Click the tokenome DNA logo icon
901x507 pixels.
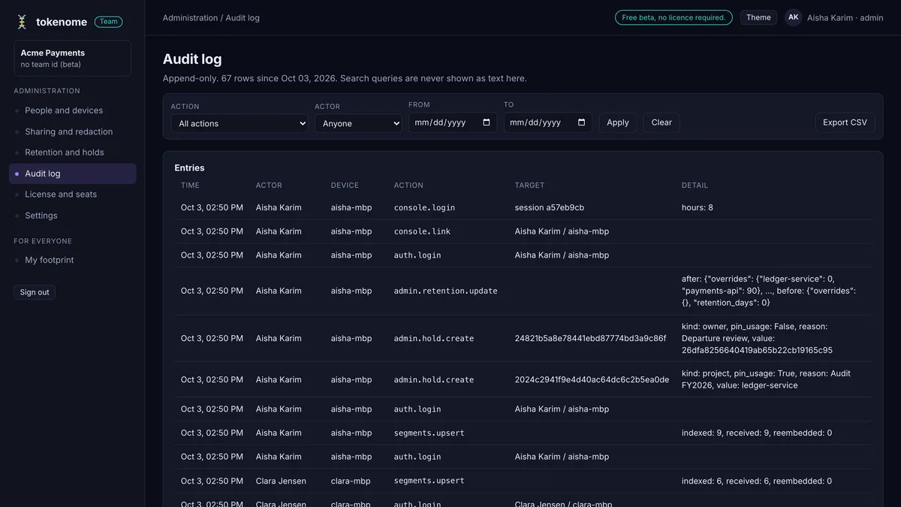22,22
